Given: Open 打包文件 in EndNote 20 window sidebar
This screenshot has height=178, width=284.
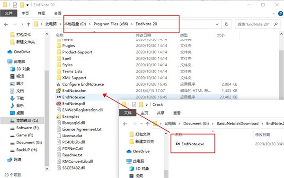Looking at the screenshot, I should point(24,35).
